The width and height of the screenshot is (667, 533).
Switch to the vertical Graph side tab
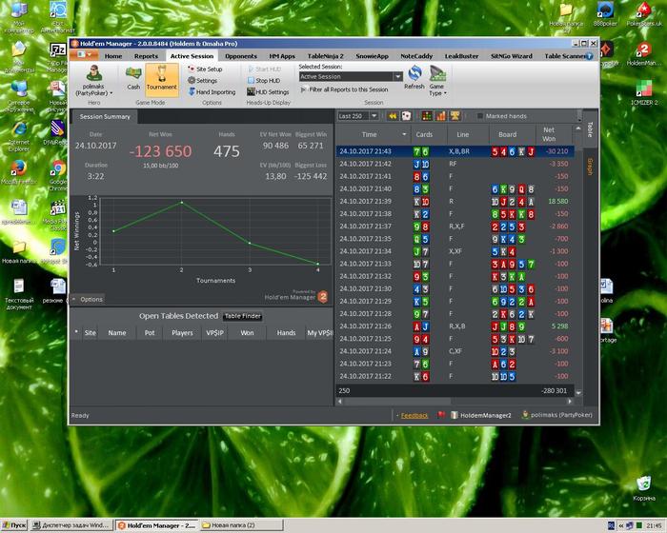[590, 167]
